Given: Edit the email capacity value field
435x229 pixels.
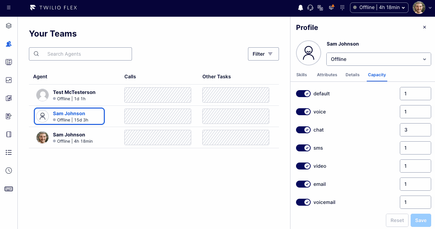Looking at the screenshot, I should 415,184.
